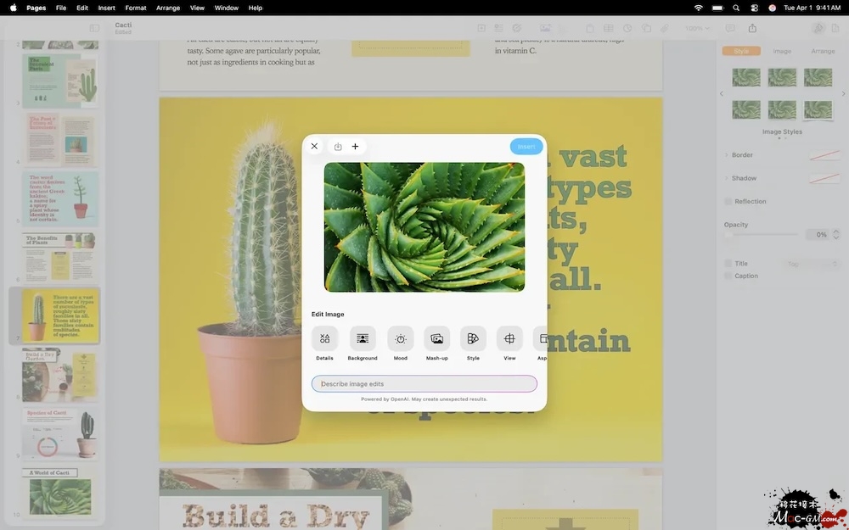Toggle the Title checkbox

coord(728,264)
